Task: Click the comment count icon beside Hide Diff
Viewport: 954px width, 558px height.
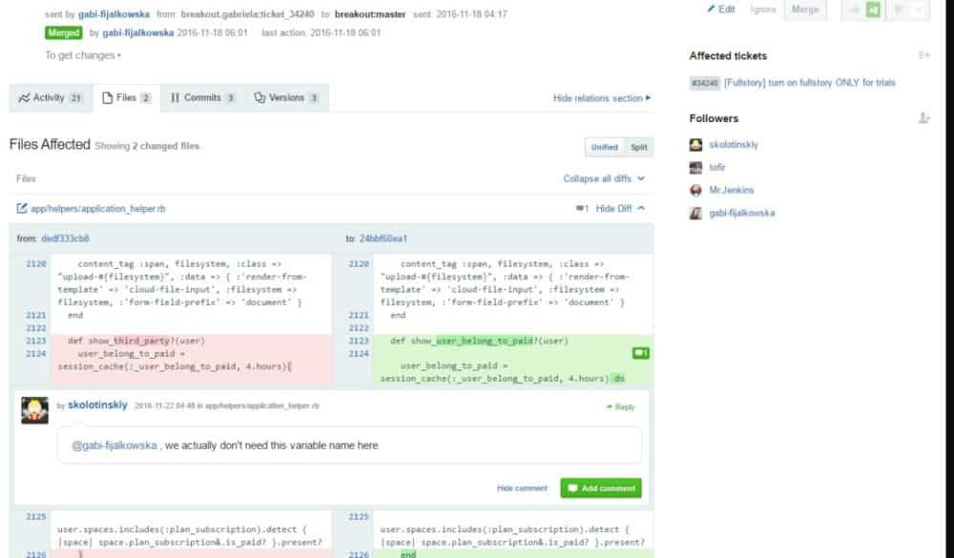Action: tap(581, 208)
